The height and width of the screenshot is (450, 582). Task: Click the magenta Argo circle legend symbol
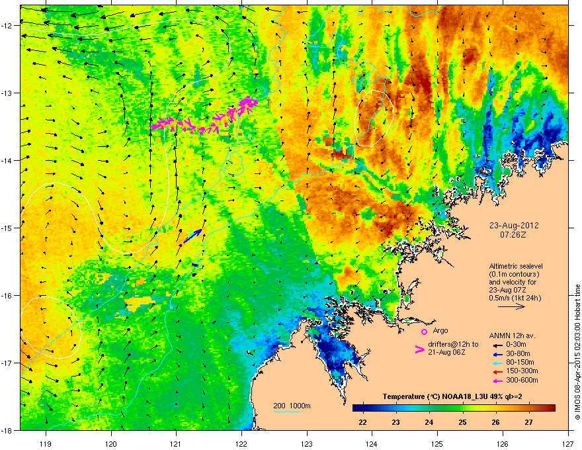coord(424,332)
